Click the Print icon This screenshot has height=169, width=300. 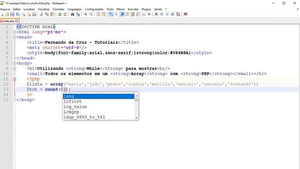(x=34, y=15)
